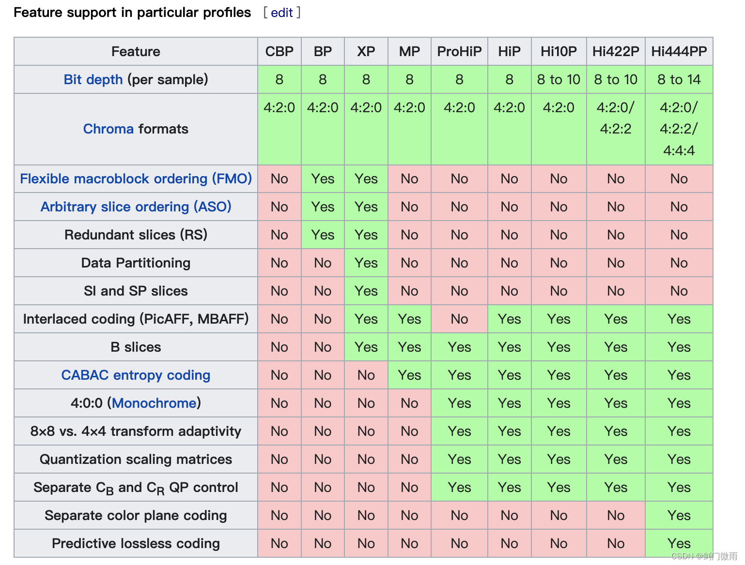Screen dimensions: 745x565
Task: Click Hi422P No in Separate color plane row
Action: 616,515
